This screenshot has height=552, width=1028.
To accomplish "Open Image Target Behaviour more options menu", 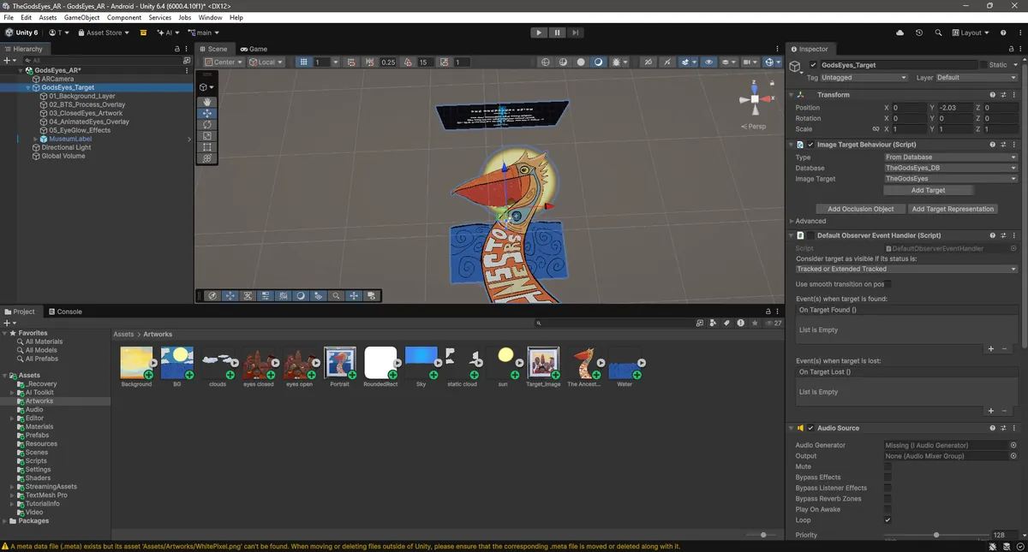I will (x=1014, y=145).
